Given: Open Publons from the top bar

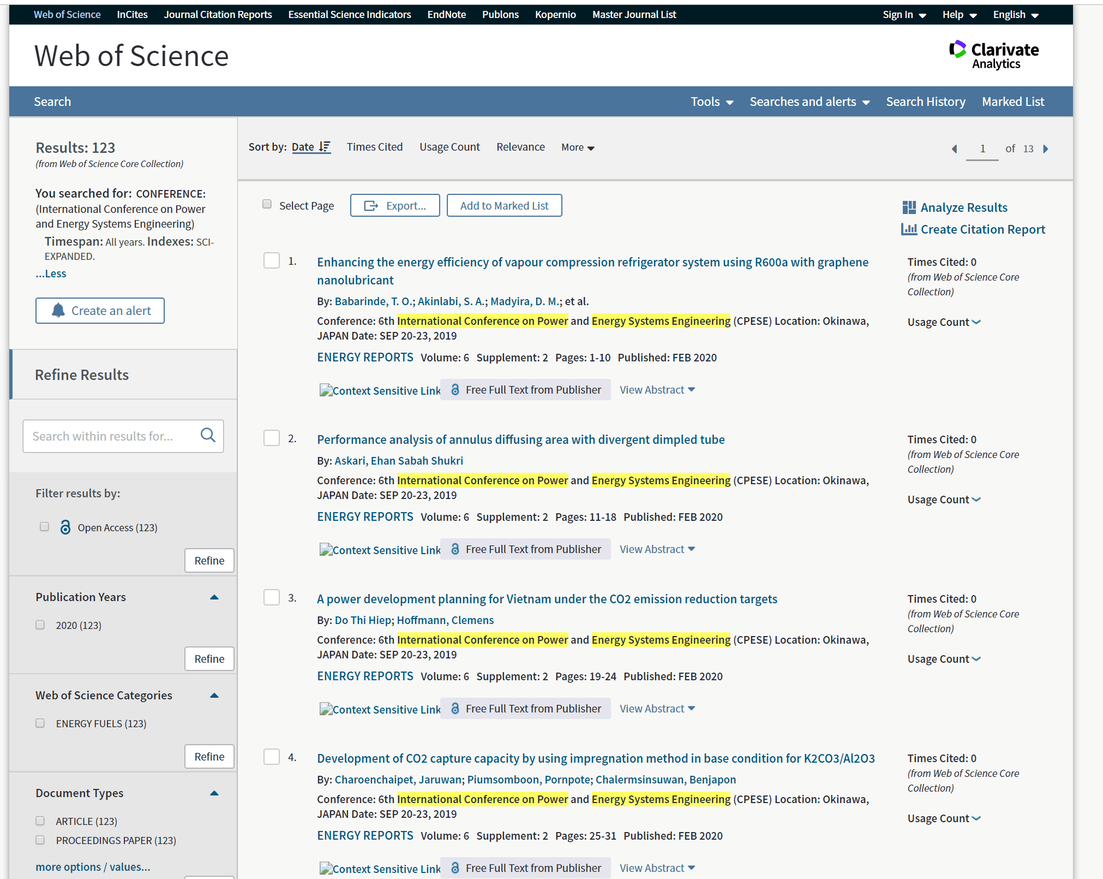Looking at the screenshot, I should click(500, 15).
